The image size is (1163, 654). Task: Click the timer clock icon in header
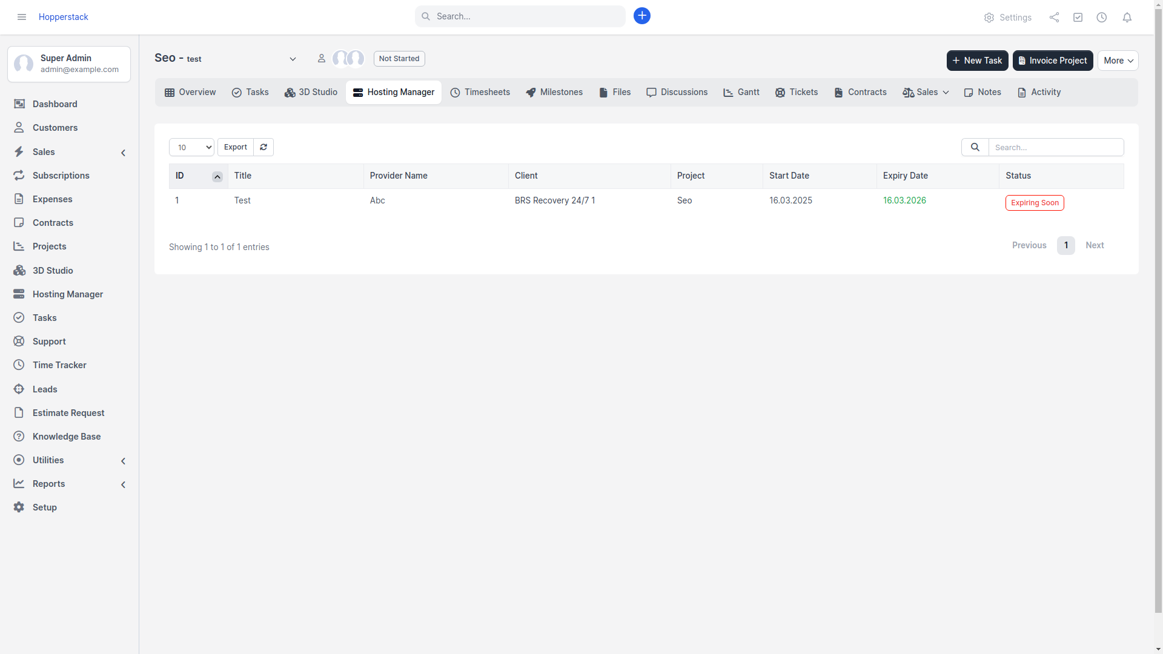(1102, 18)
